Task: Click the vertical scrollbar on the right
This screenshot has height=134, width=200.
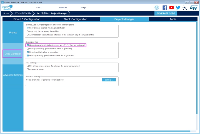Action: [x=197, y=68]
